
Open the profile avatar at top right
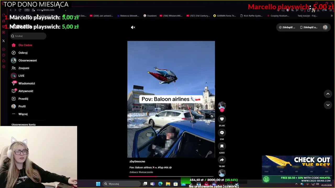325,27
